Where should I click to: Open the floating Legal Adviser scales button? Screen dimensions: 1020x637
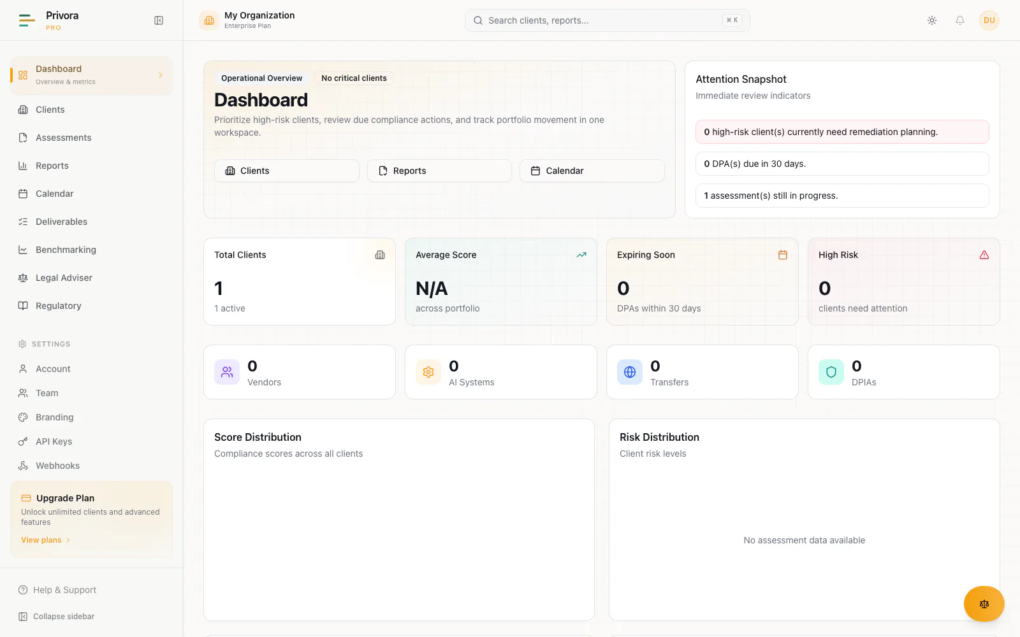(984, 604)
